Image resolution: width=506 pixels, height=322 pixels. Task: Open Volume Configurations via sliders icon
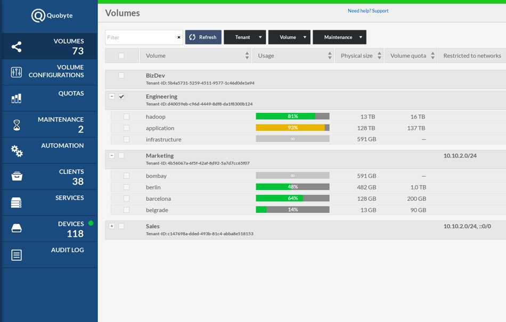16,71
